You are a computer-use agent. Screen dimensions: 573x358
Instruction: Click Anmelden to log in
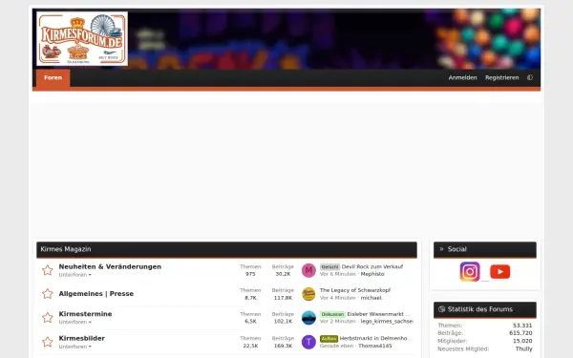[462, 77]
